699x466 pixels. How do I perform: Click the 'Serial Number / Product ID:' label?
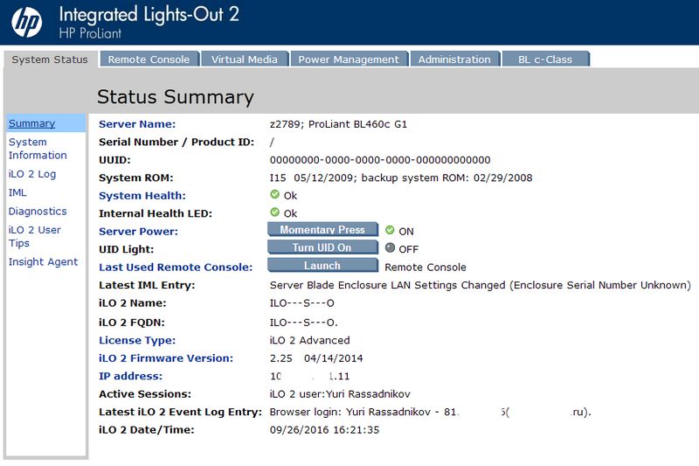tap(176, 142)
